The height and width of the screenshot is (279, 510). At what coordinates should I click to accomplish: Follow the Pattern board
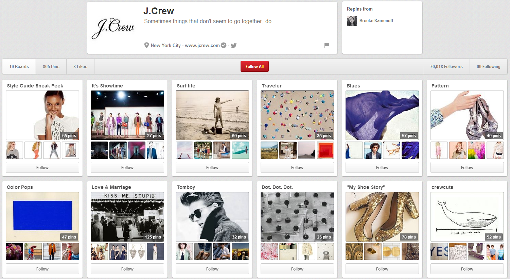[467, 168]
